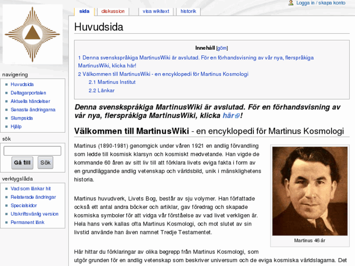Open 'Aktuella händelser' sidebar link
This screenshot has width=355, height=266.
[30, 101]
